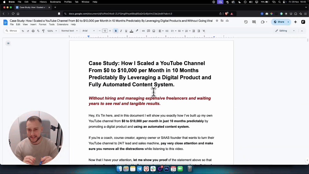Image resolution: width=309 pixels, height=174 pixels.
Task: Open the Docs Tools menu
Action: tap(51, 24)
